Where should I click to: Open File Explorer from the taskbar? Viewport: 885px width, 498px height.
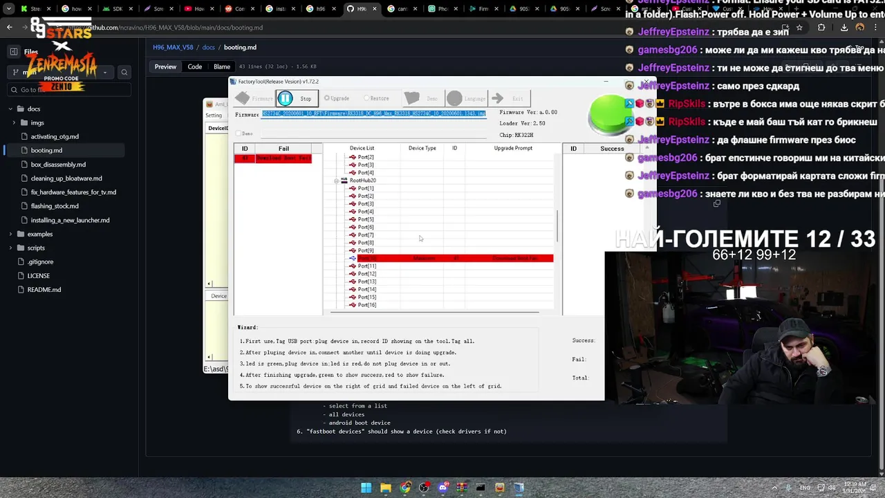point(385,488)
